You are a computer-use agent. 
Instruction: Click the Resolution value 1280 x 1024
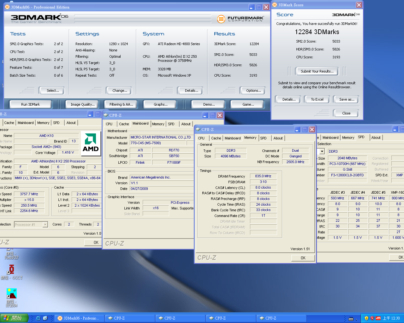coord(118,44)
